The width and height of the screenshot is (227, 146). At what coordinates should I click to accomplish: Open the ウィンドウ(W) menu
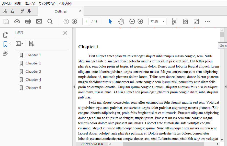[x=47, y=4]
